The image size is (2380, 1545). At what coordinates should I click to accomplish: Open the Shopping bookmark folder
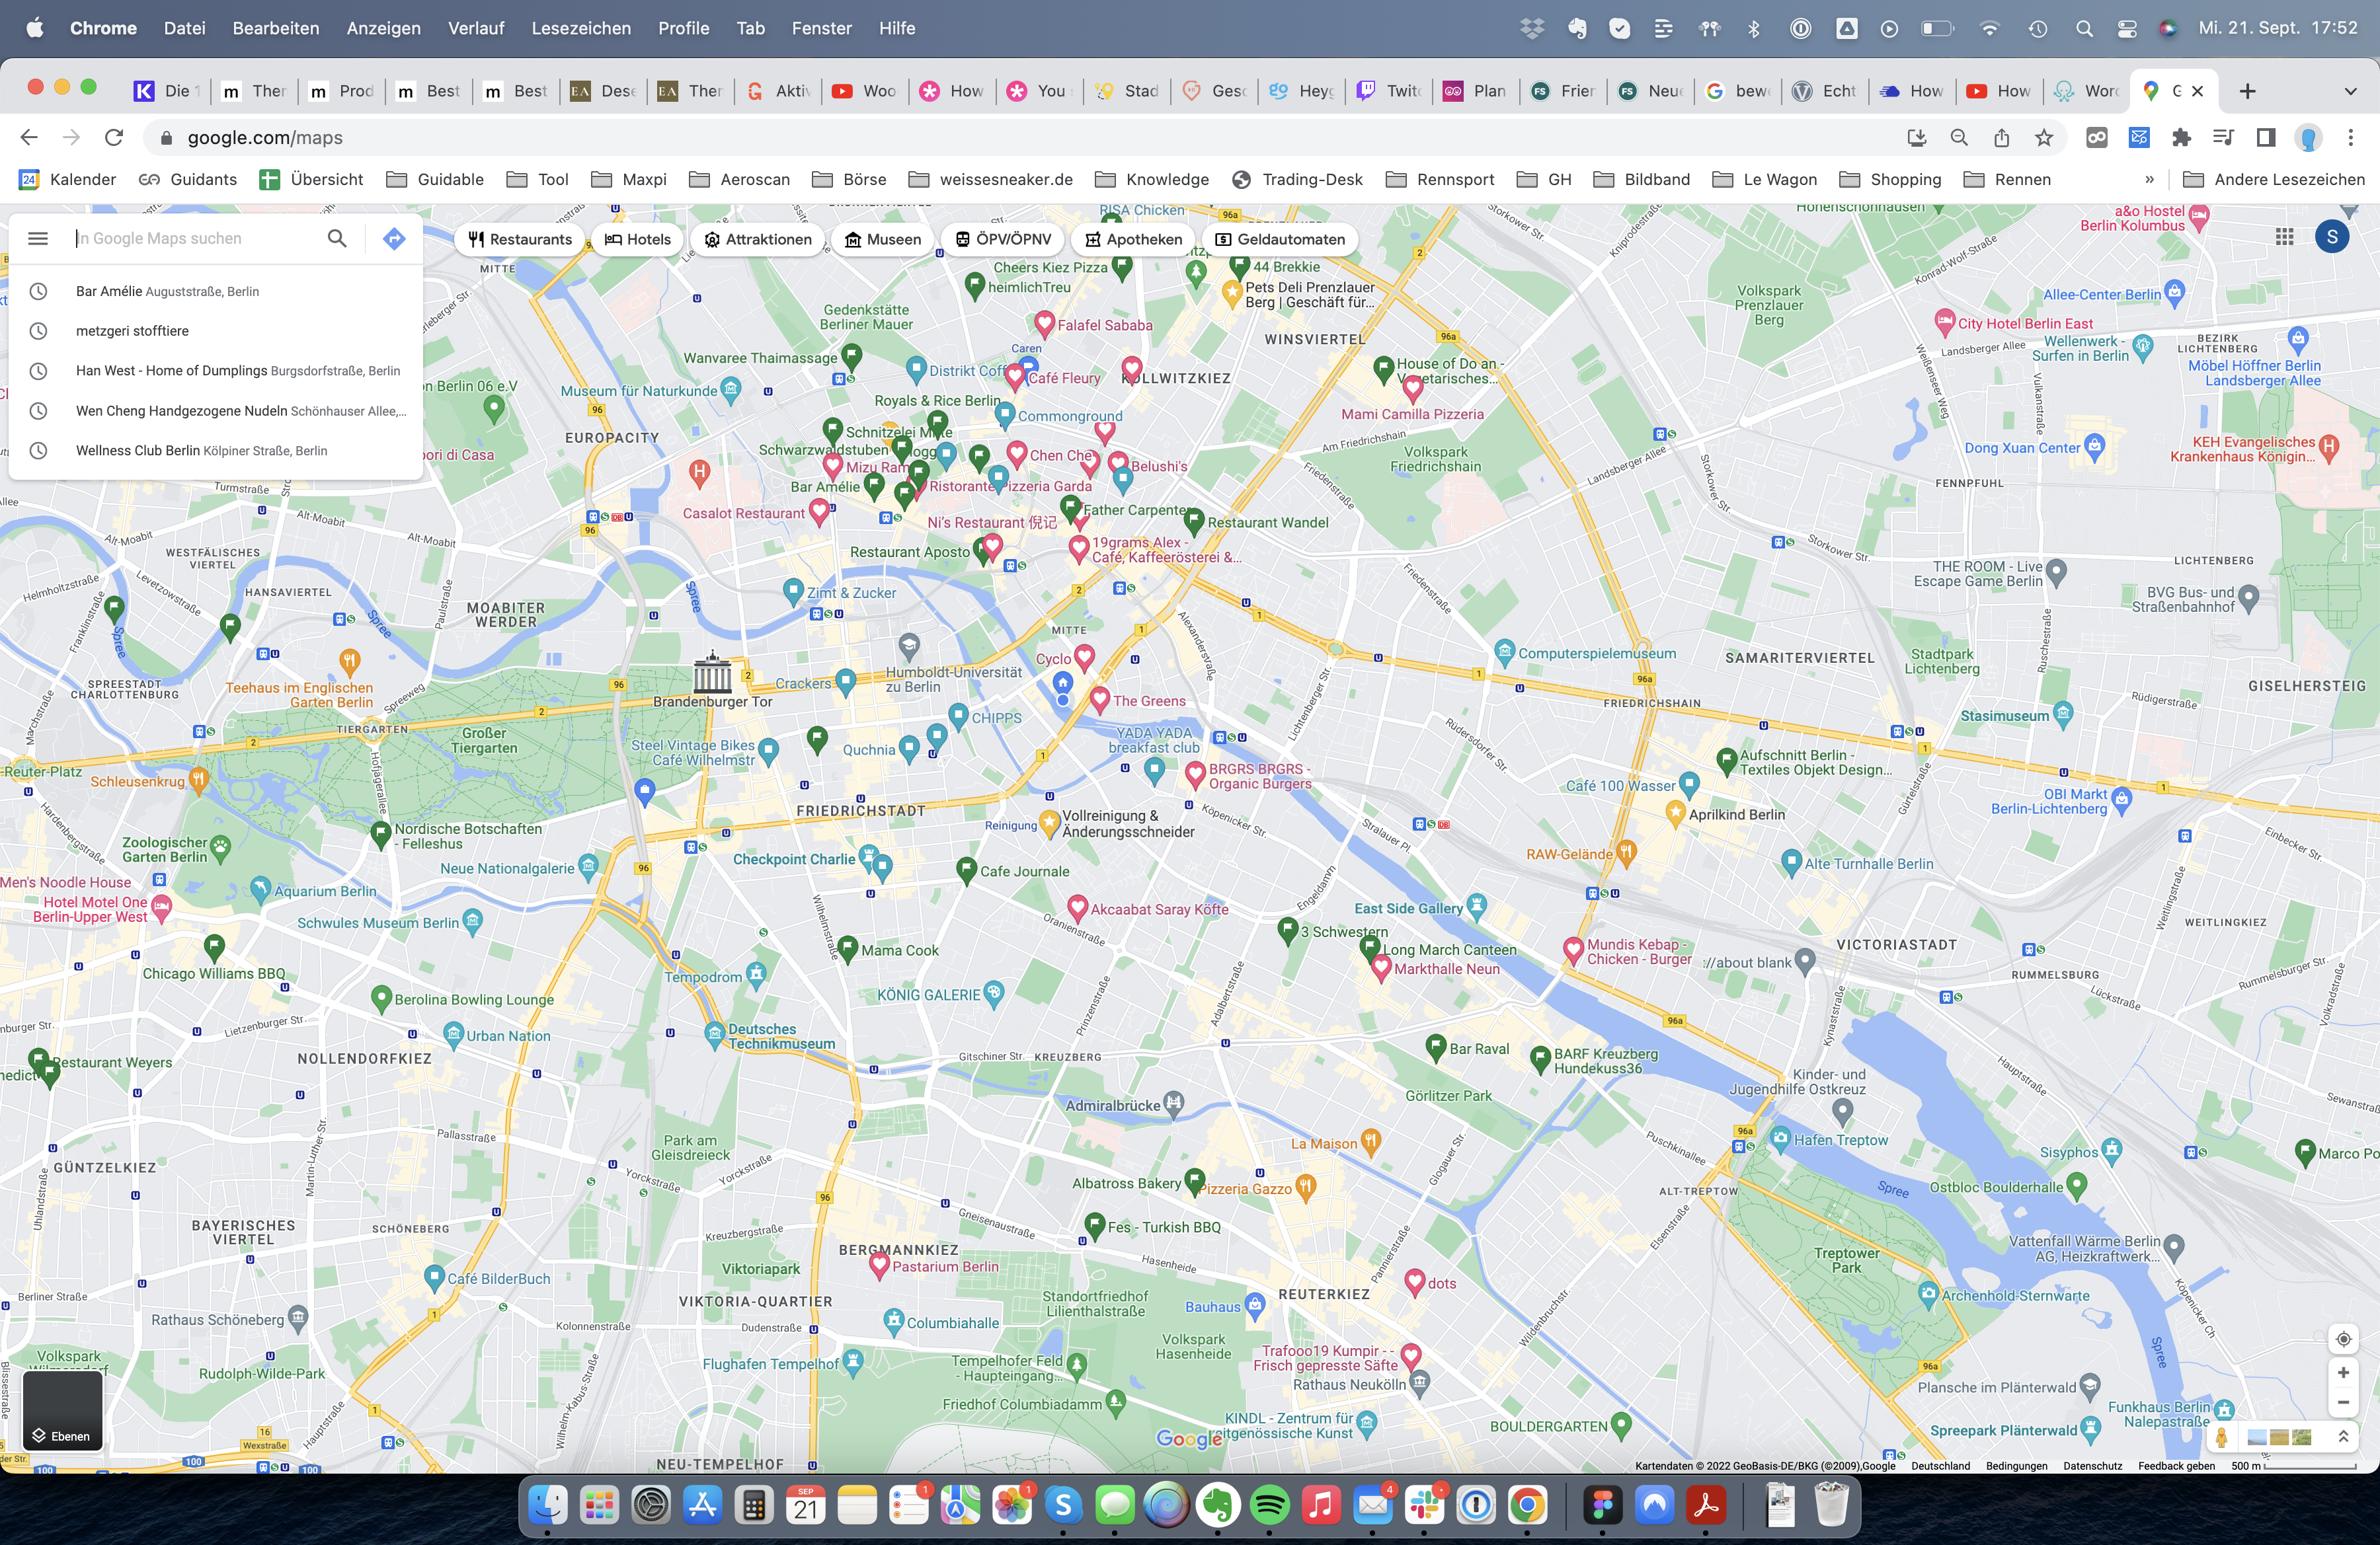1890,180
